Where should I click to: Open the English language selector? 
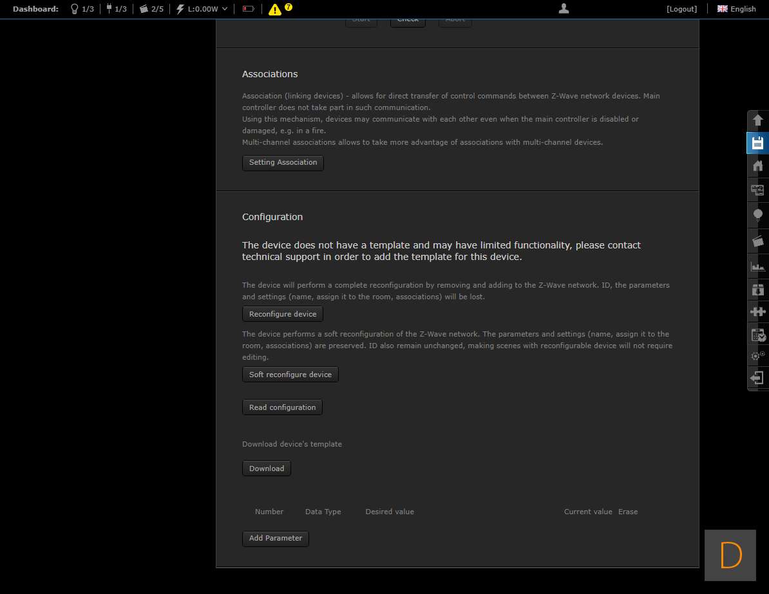tap(736, 9)
